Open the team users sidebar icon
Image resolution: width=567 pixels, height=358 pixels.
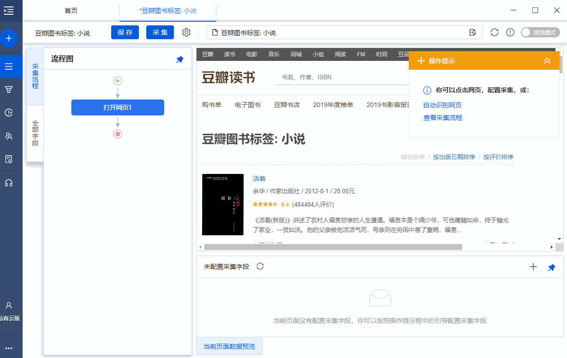click(9, 136)
